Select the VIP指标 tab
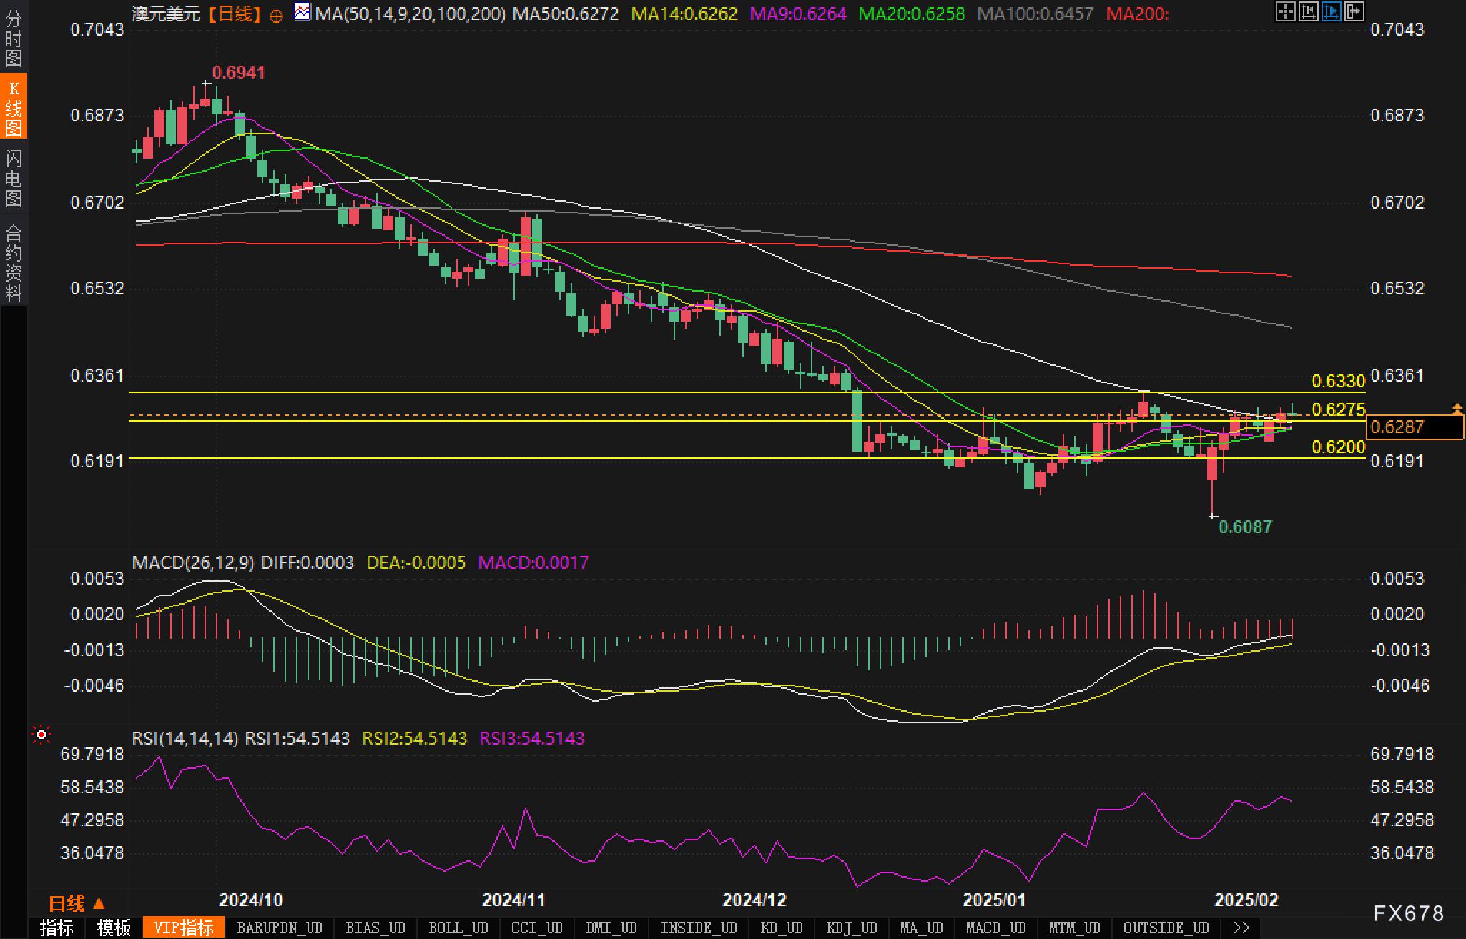 point(184,928)
